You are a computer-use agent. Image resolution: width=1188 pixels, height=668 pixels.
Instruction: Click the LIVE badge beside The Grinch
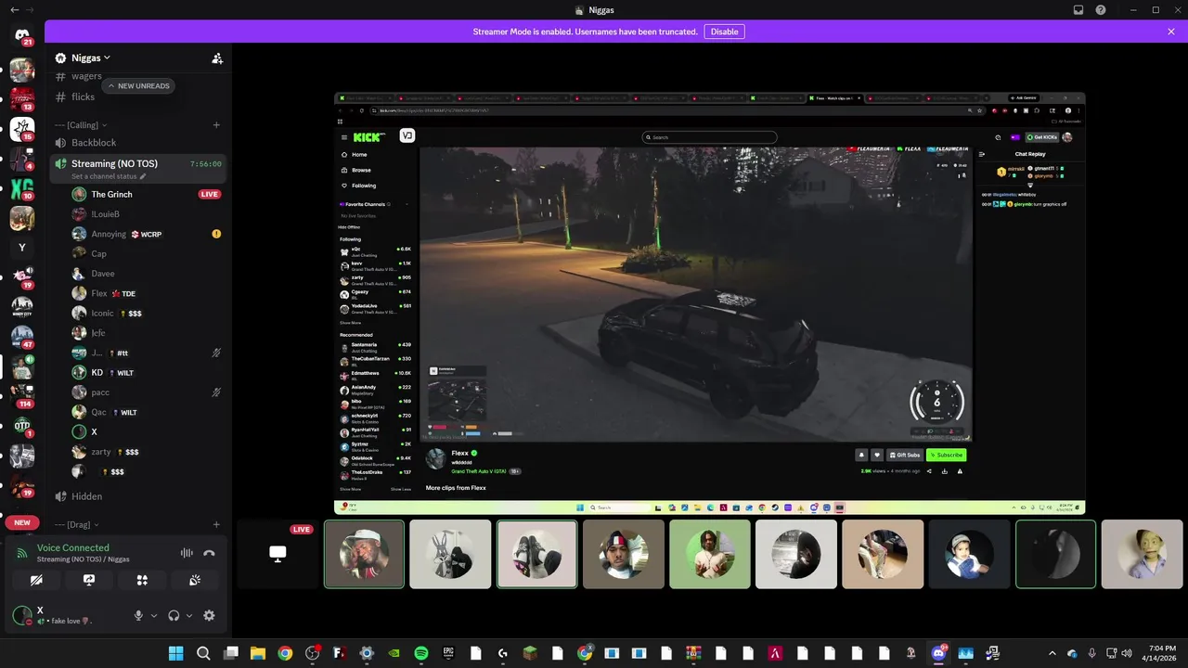pos(210,195)
